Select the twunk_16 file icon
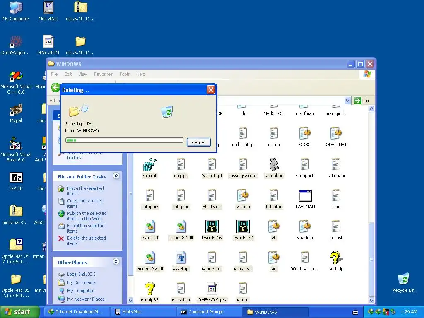 (212, 226)
